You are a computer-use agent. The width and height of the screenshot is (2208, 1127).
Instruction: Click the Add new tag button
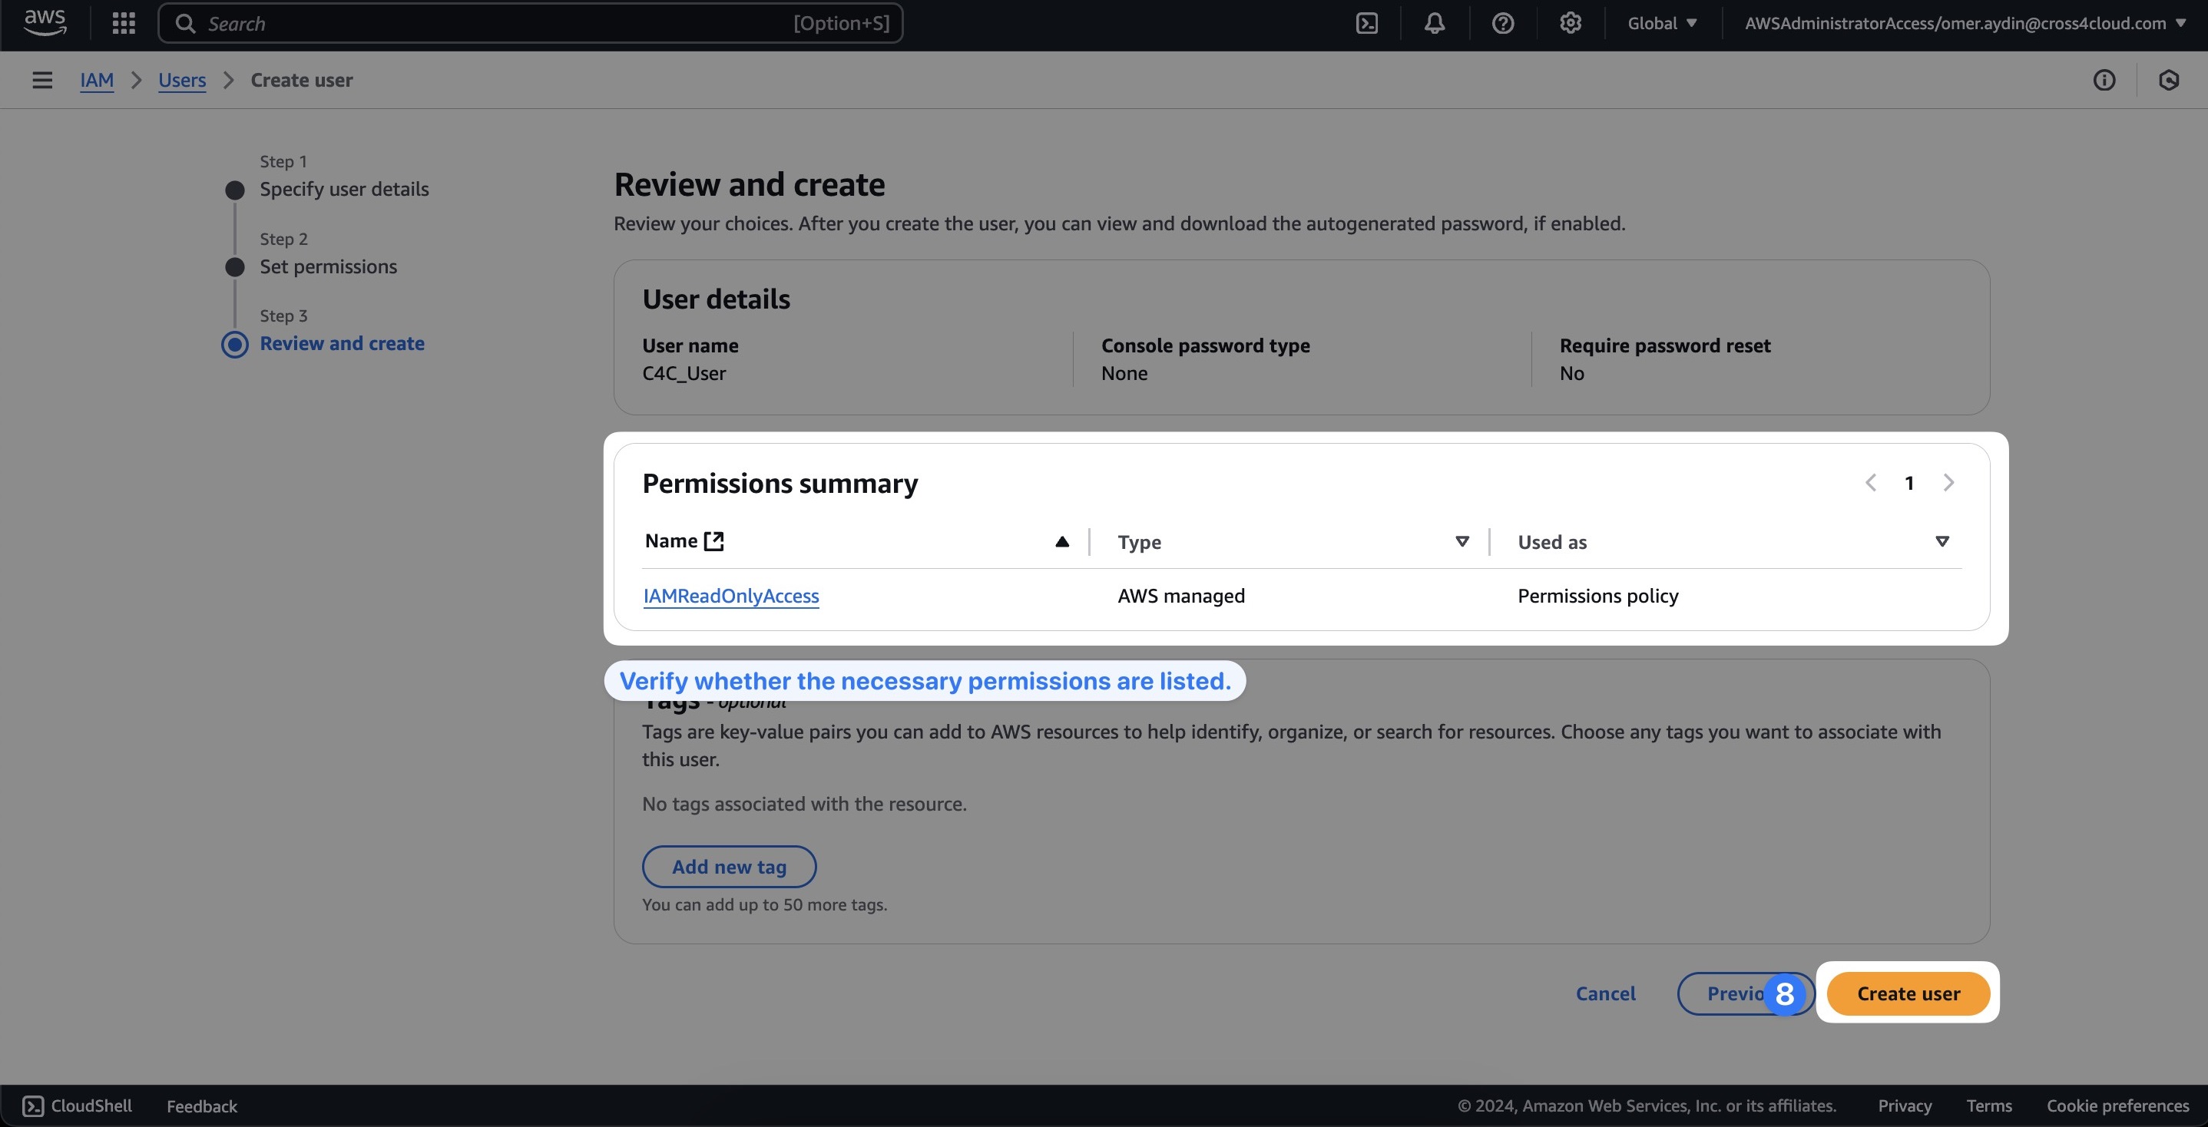[x=729, y=865]
